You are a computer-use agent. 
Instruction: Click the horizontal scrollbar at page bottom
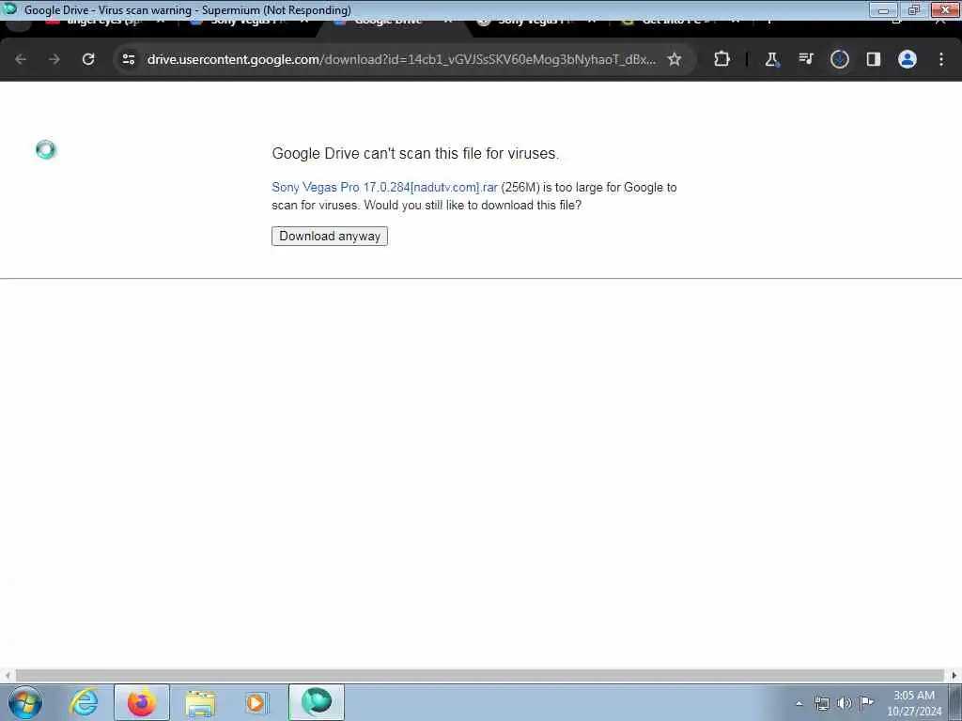click(480, 676)
